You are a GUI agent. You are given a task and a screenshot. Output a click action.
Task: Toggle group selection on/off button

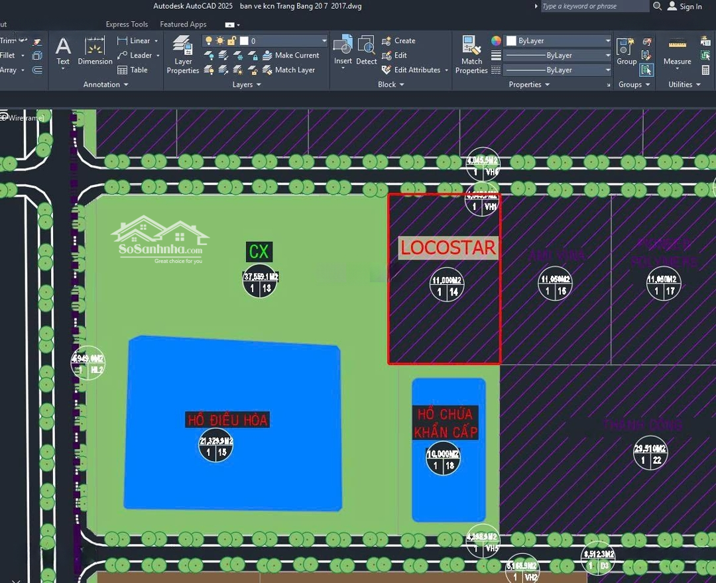coord(646,70)
